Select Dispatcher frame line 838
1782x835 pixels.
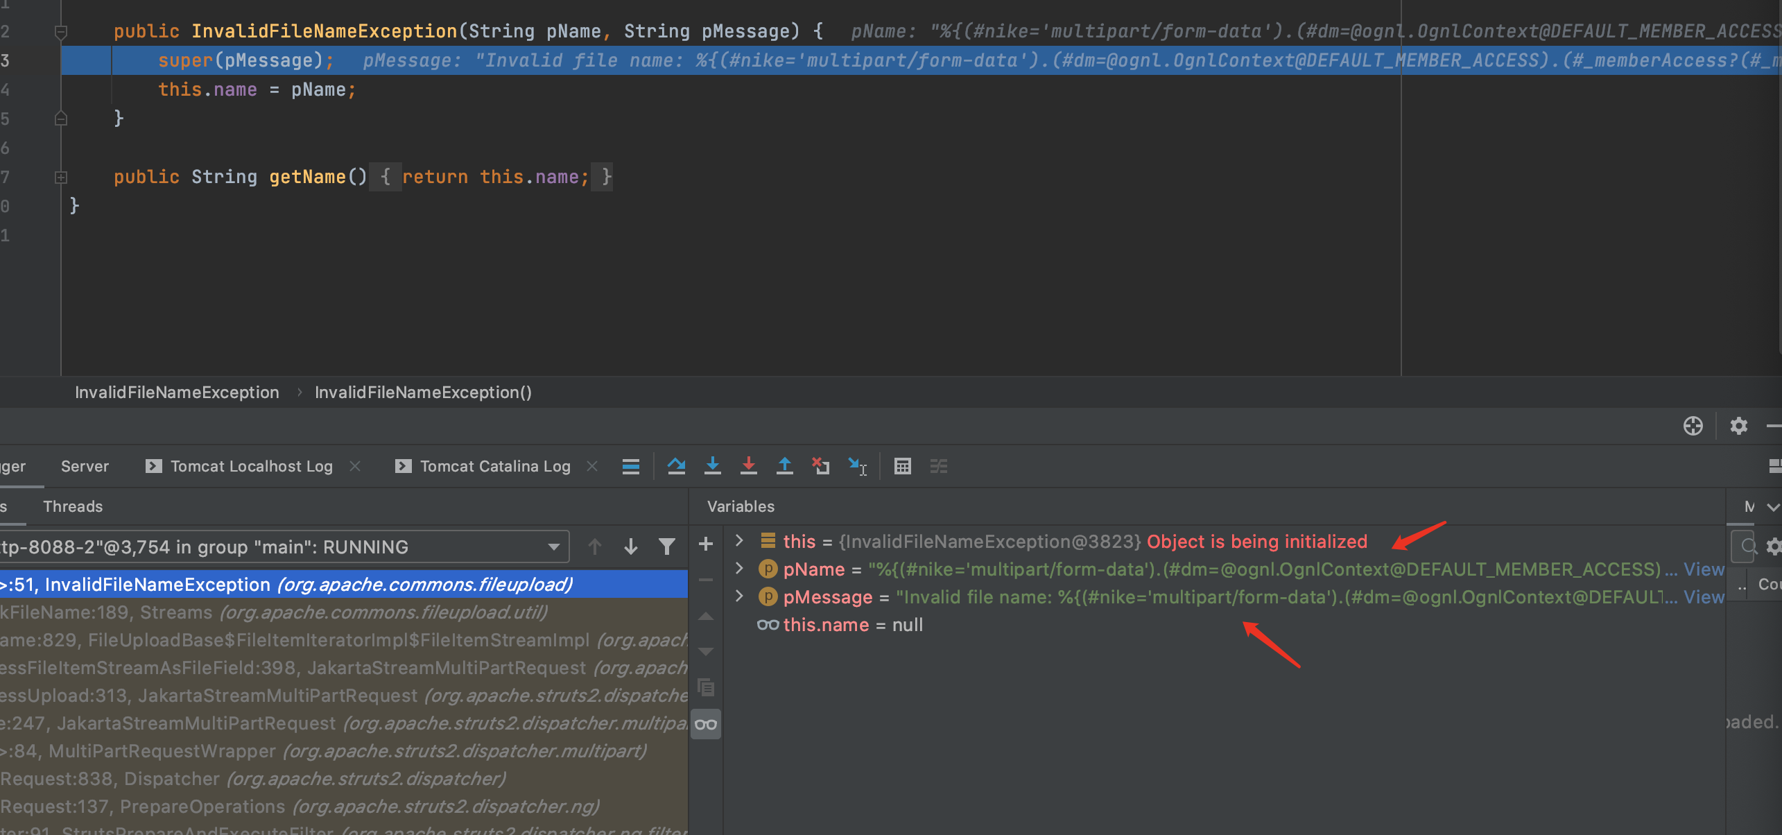344,779
